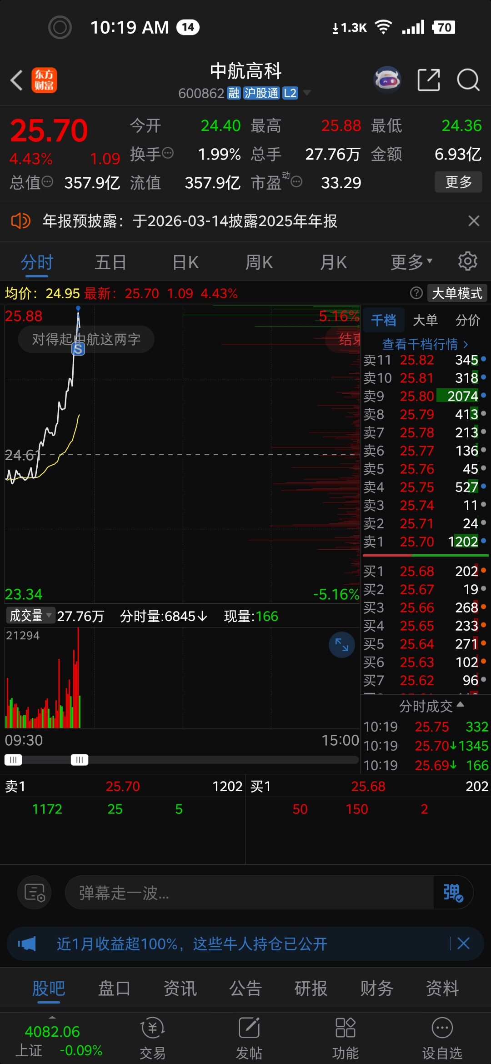491x1064 pixels.
Task: Tap the S marker on the chart
Action: coord(78,349)
